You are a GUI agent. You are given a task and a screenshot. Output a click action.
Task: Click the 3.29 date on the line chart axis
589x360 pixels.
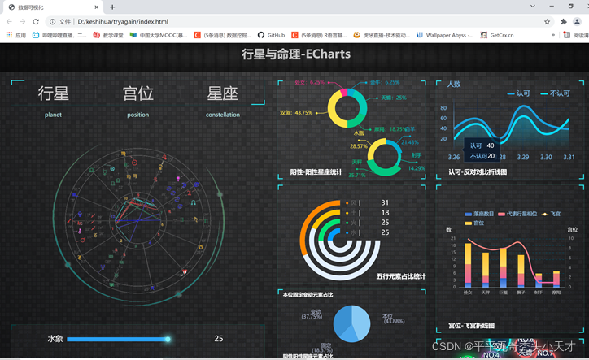tap(522, 158)
